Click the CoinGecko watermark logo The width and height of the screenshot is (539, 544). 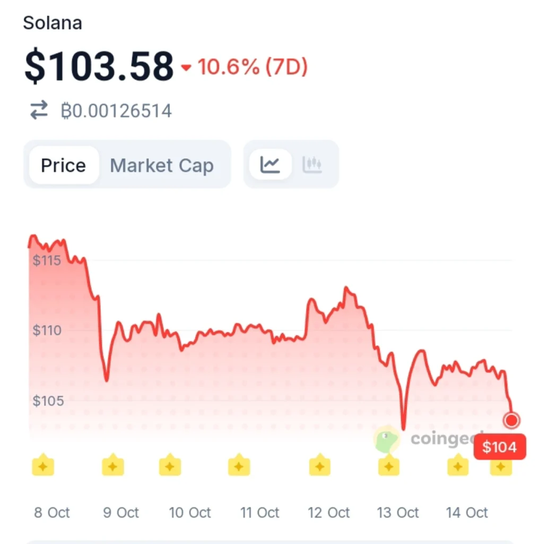click(x=387, y=439)
